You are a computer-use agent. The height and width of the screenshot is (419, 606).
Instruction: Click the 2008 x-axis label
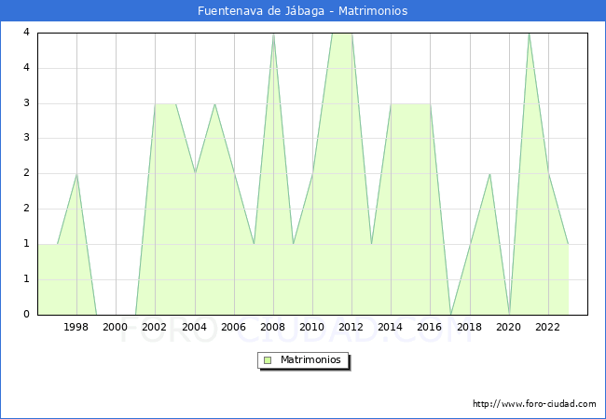pyautogui.click(x=273, y=327)
